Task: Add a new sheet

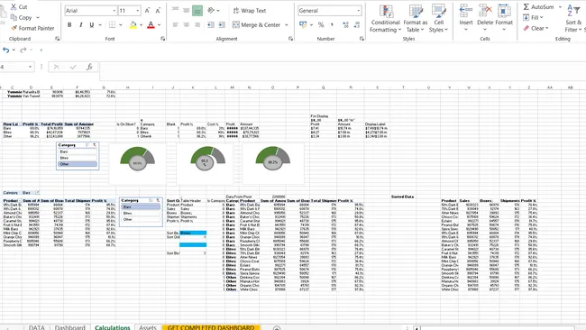Action: click(277, 328)
